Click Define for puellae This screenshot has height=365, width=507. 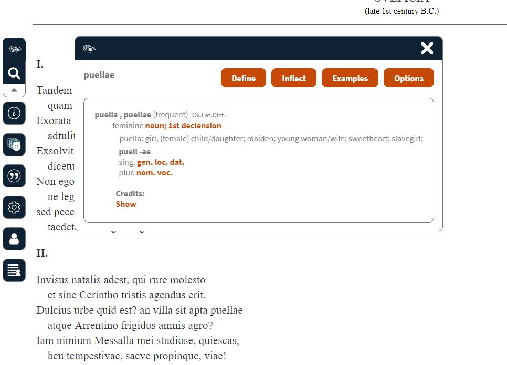[243, 78]
